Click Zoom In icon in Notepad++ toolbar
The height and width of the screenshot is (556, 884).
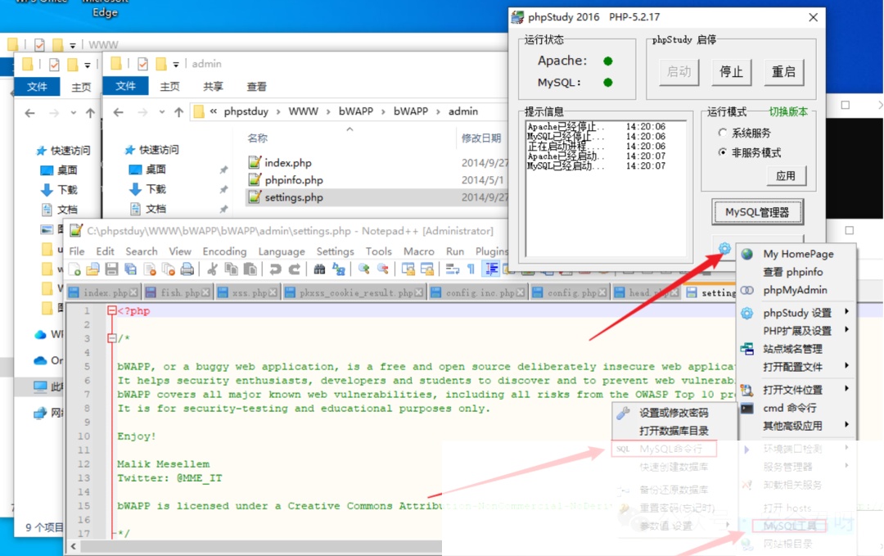(x=363, y=269)
